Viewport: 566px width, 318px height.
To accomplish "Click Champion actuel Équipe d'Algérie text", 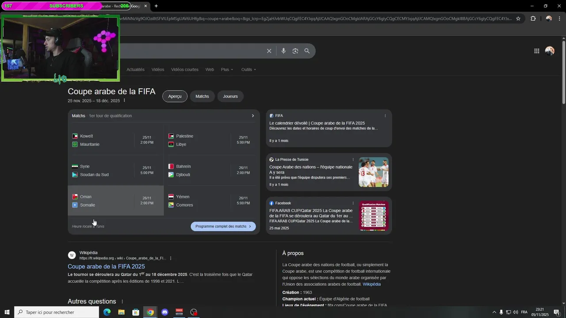I will click(326, 299).
